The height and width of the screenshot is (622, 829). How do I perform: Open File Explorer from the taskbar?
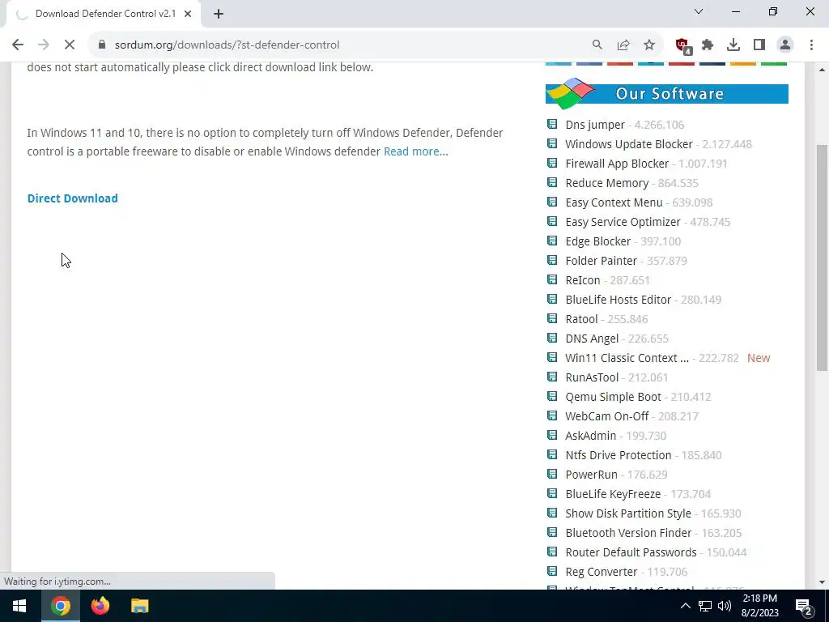(x=139, y=606)
